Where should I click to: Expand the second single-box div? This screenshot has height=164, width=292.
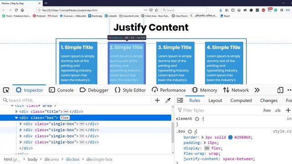(x=21, y=130)
